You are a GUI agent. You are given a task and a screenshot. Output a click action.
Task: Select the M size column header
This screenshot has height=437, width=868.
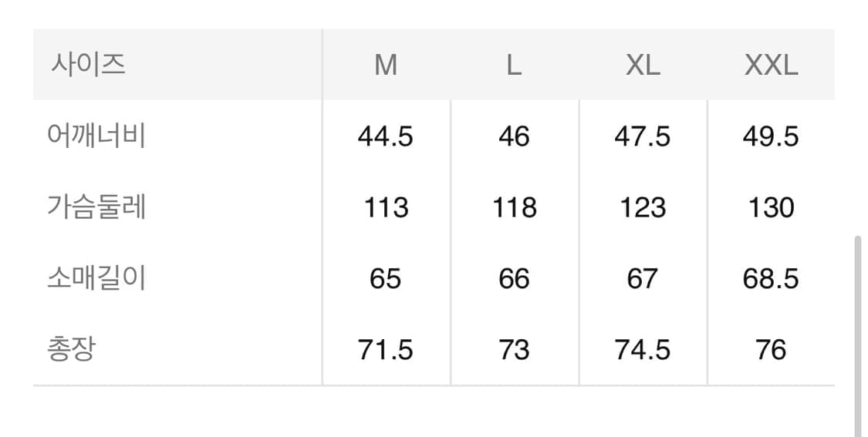(386, 66)
